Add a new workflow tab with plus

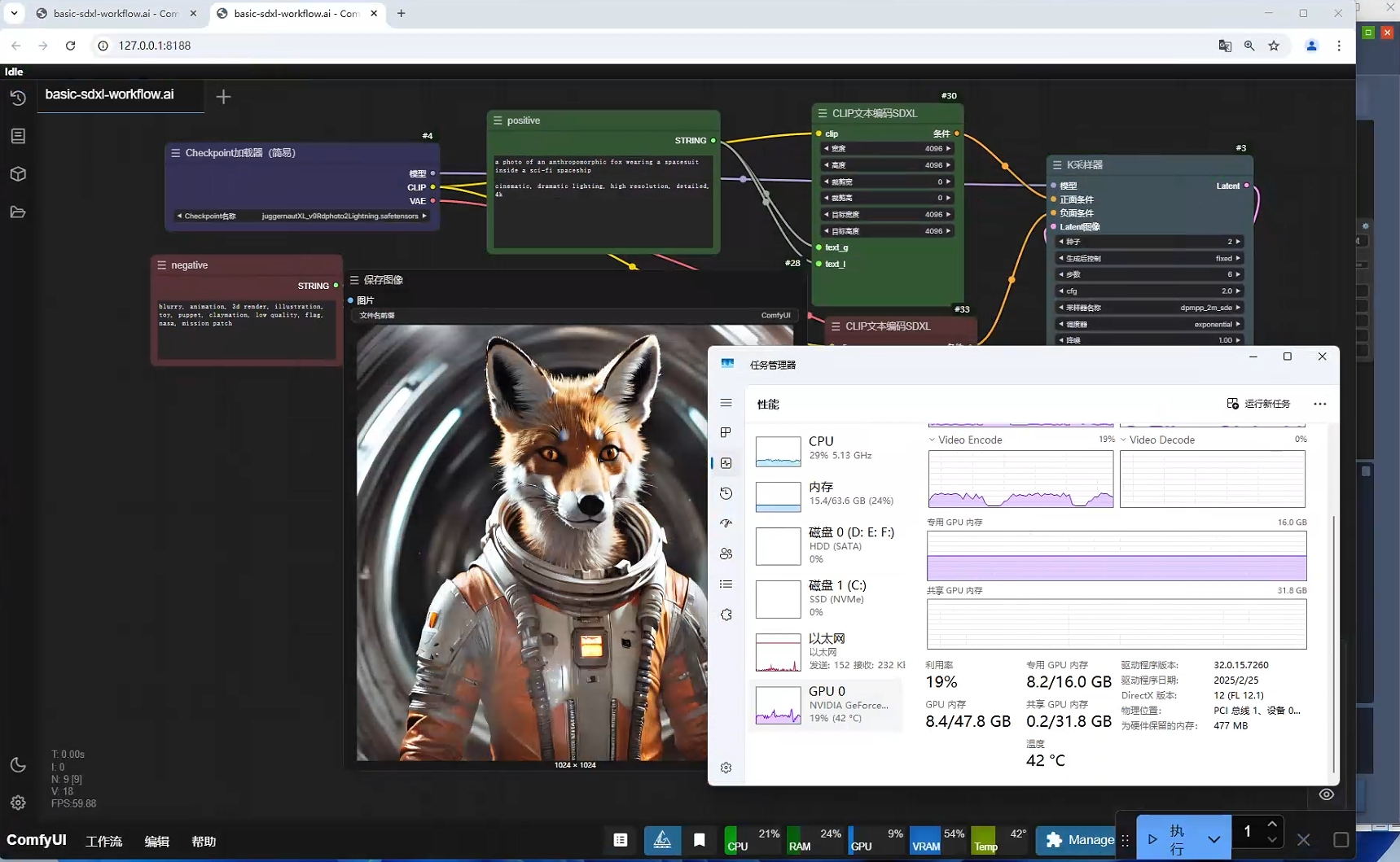(223, 97)
